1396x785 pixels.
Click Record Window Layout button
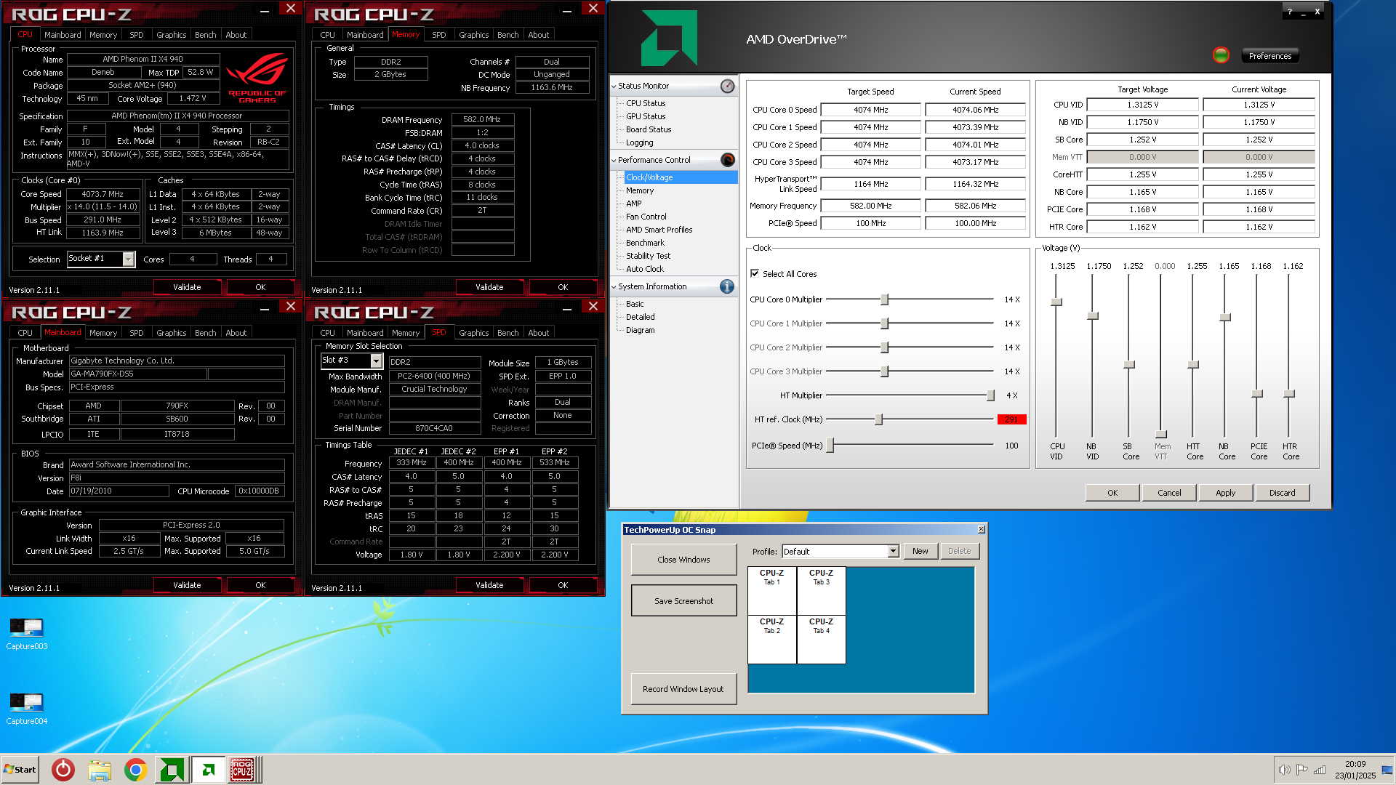tap(683, 689)
